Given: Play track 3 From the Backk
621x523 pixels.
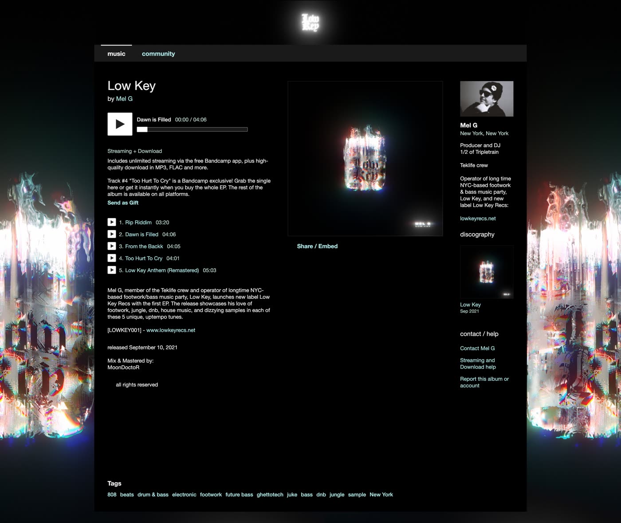Looking at the screenshot, I should point(112,246).
